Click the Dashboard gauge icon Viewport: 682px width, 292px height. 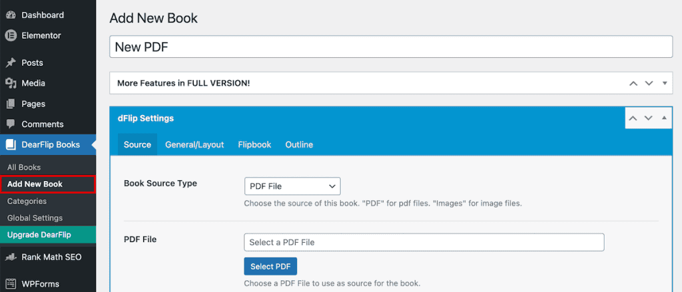tap(11, 15)
